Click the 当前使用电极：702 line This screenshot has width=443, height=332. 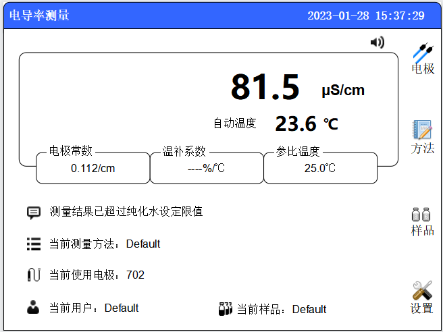point(97,275)
